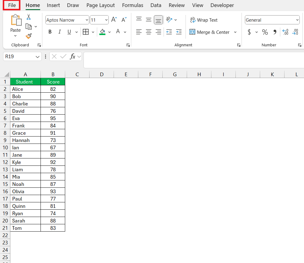The image size is (304, 263).
Task: Open the Aptos Narrow font dropdown
Action: pos(87,20)
